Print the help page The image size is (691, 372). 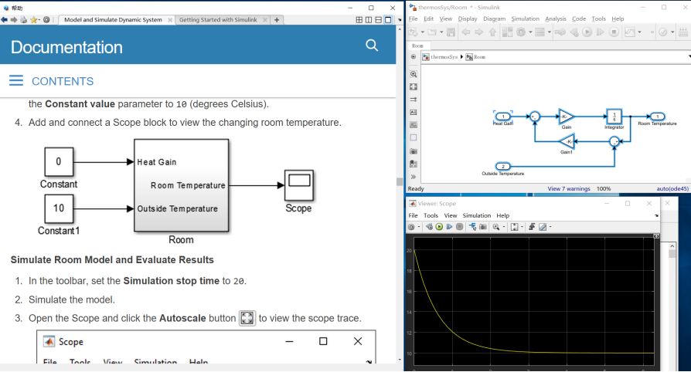click(x=23, y=20)
